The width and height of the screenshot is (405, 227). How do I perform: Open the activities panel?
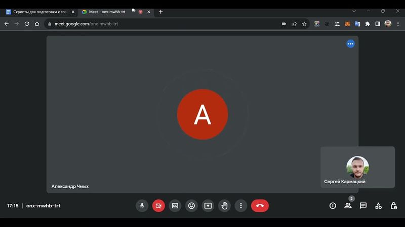coord(378,206)
